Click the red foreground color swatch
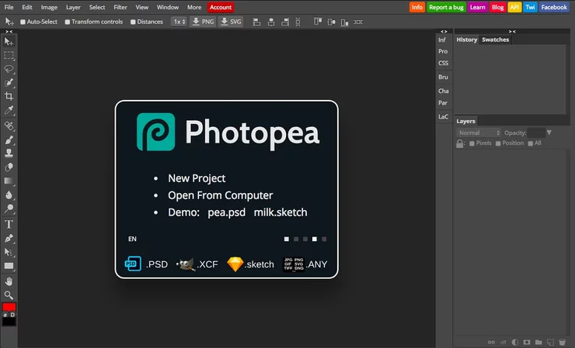The height and width of the screenshot is (348, 575). pos(9,307)
